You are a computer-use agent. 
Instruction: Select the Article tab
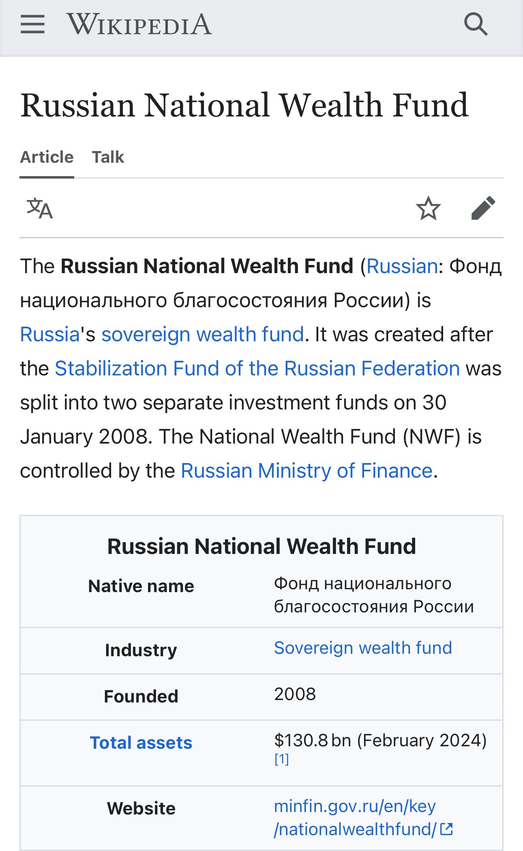coord(47,157)
